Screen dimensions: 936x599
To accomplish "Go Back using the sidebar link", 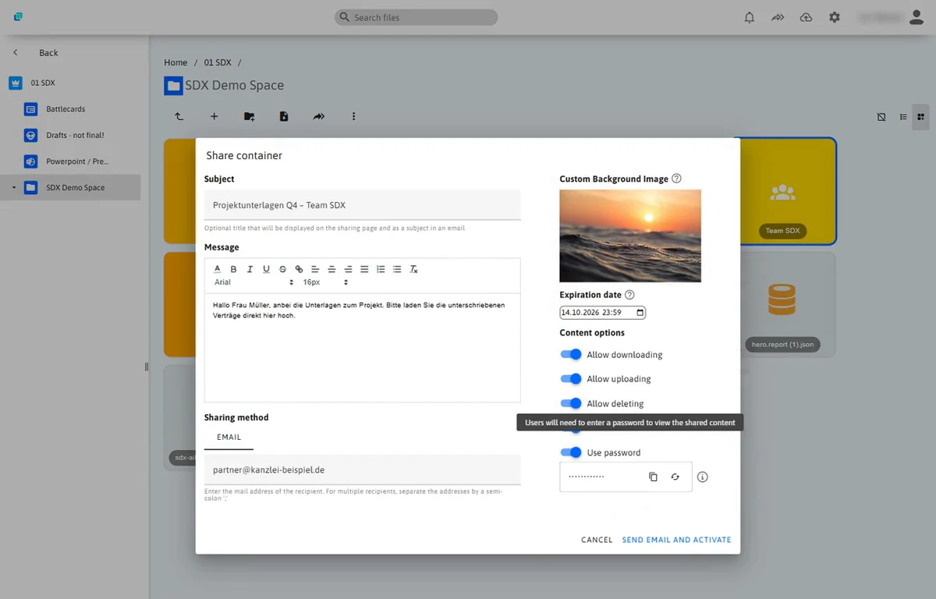I will [48, 53].
